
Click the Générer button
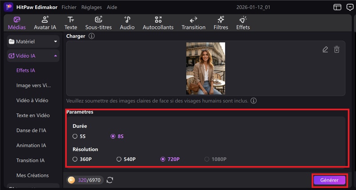[329, 180]
